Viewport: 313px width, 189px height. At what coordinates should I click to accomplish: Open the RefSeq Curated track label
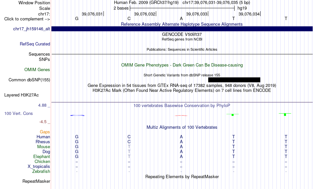(35, 44)
